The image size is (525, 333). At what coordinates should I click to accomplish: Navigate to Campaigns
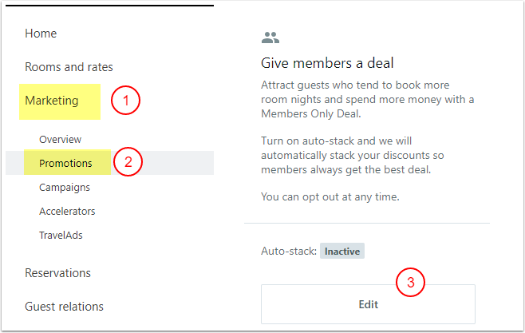[x=64, y=188]
